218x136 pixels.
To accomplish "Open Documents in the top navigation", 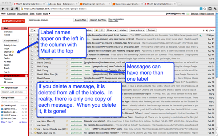I will pos(23,14).
